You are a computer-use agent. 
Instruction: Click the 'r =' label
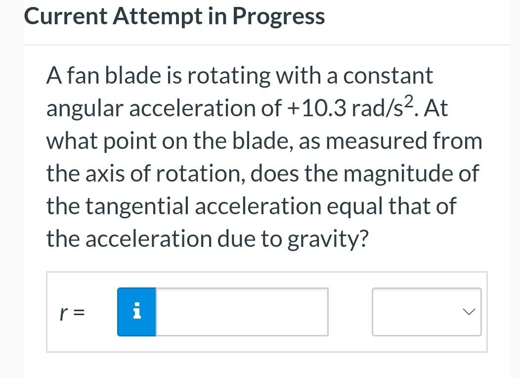click(x=72, y=312)
